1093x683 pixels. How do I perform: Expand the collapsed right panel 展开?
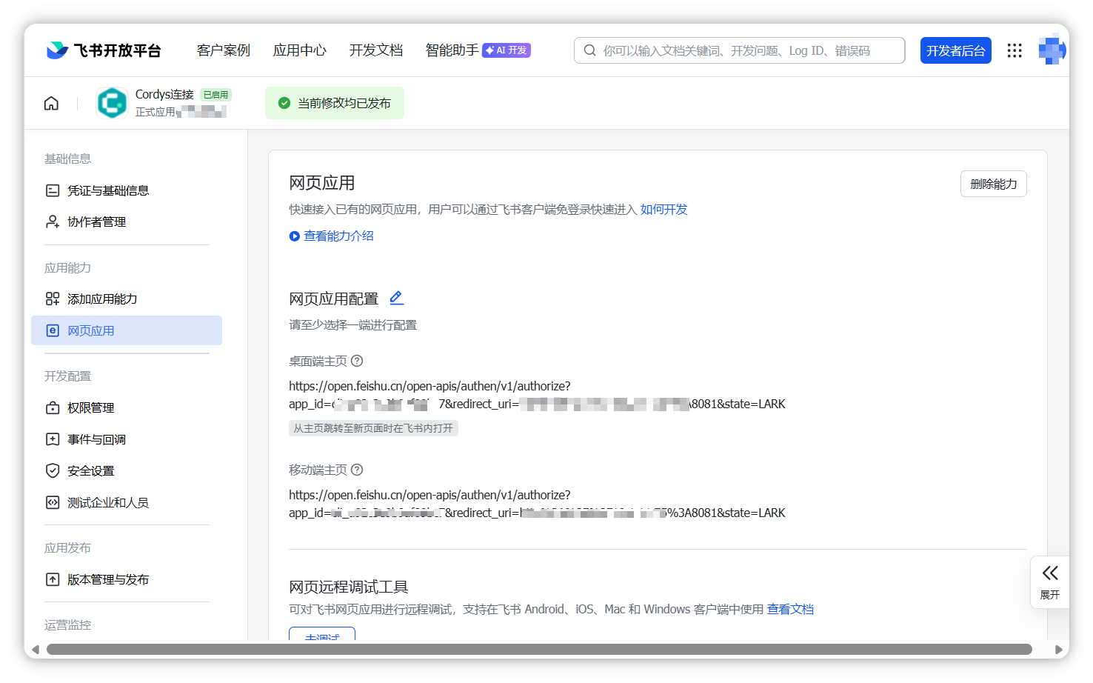(x=1050, y=582)
